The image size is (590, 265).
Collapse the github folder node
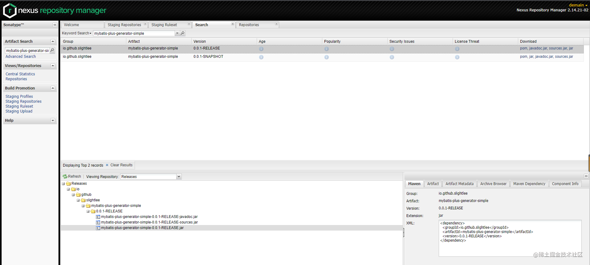coord(73,195)
